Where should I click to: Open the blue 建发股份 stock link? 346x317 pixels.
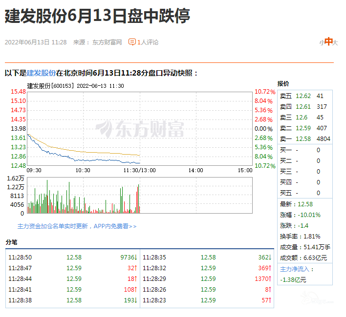pyautogui.click(x=41, y=73)
